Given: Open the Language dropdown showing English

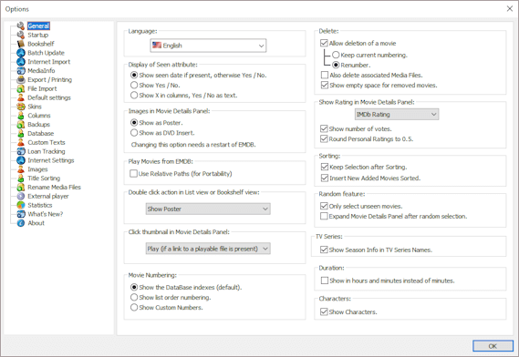Looking at the screenshot, I should (x=208, y=46).
